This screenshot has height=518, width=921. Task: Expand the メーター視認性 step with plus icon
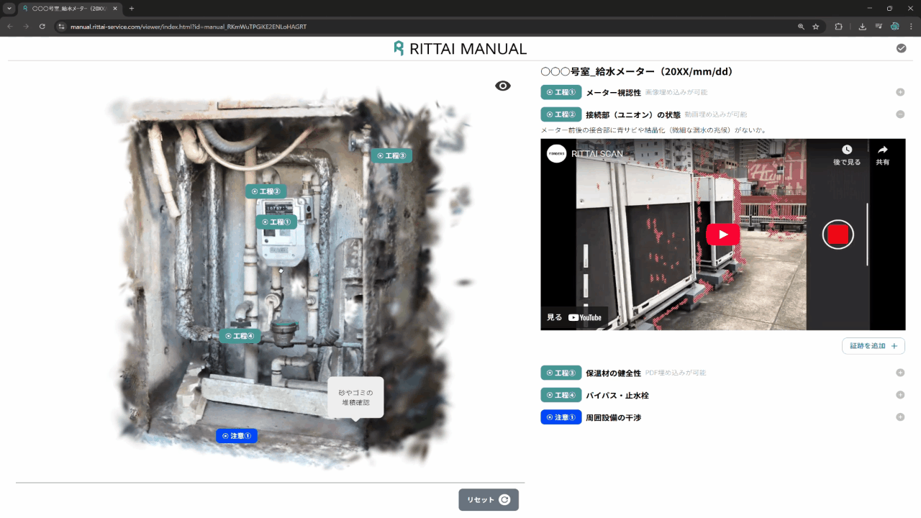pos(900,92)
